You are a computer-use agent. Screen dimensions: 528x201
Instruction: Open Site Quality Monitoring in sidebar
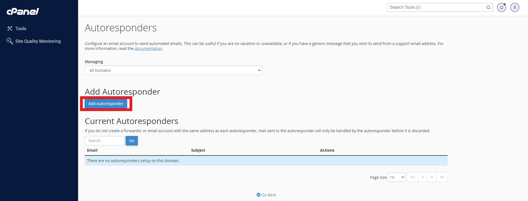(38, 41)
